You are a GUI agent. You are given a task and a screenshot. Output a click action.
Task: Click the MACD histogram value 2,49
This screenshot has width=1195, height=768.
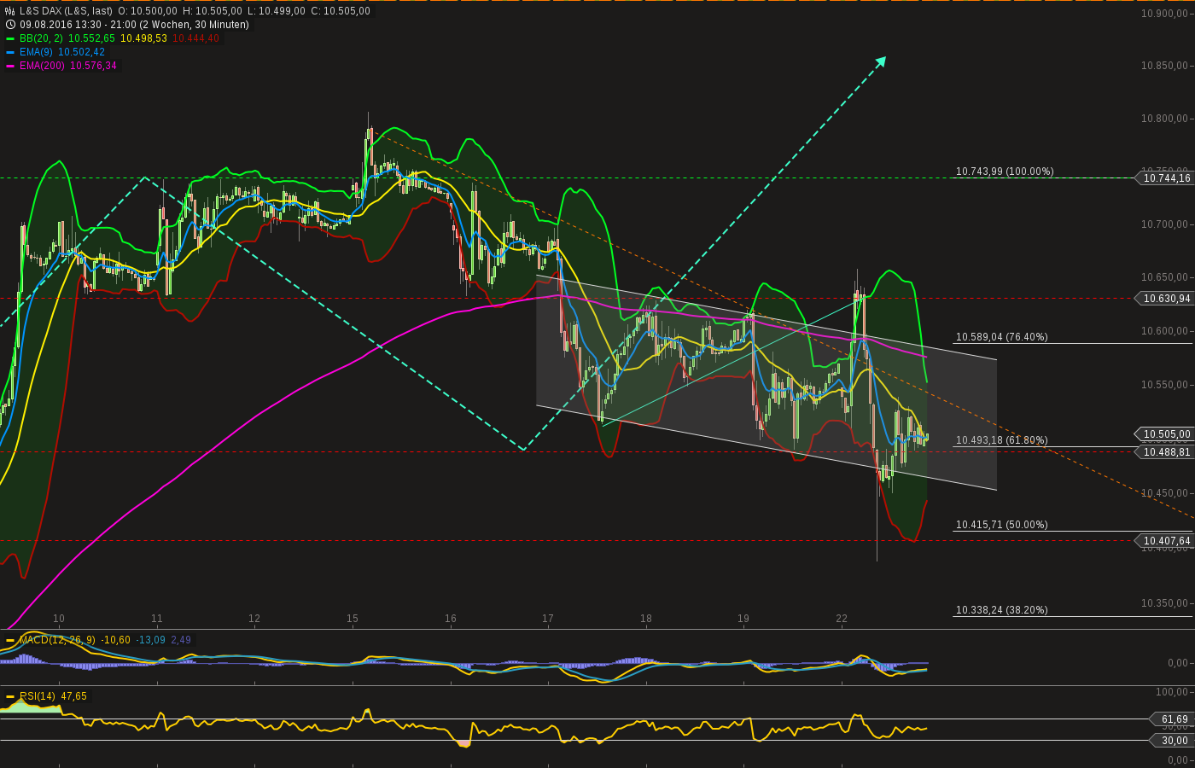point(181,640)
